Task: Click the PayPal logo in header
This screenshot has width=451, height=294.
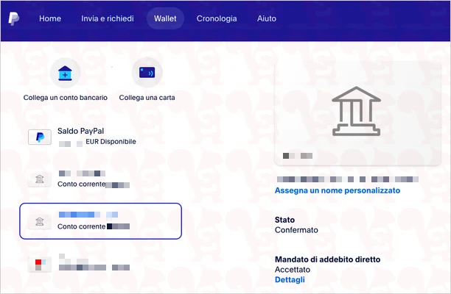Action: click(x=13, y=18)
